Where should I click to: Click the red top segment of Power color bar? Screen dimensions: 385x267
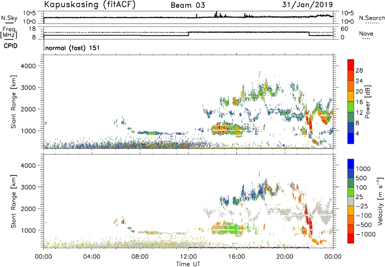pos(351,65)
